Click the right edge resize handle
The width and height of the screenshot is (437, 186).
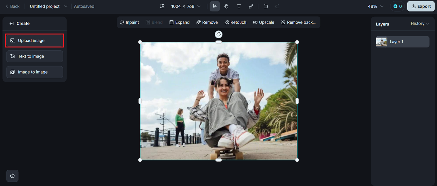(x=297, y=101)
